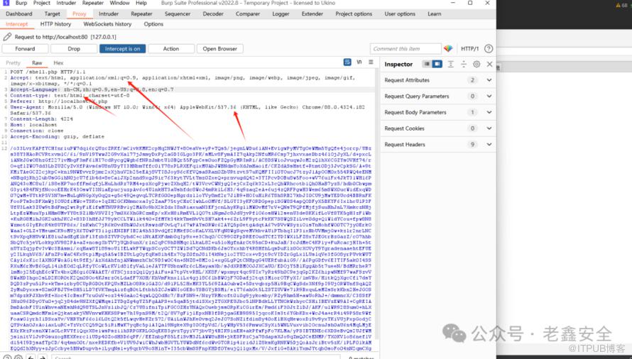Viewport: 632px width, 359px height.
Task: Click the Burp Suite logo icon
Action: coord(6,3)
